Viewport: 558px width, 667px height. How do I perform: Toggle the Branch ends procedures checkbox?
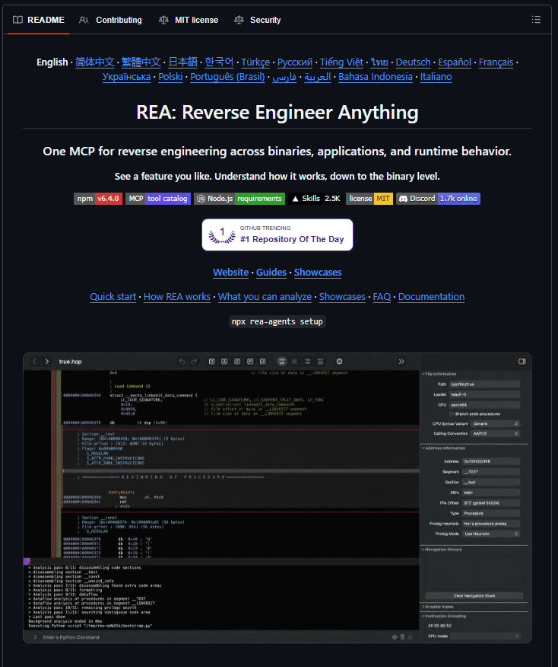click(452, 413)
